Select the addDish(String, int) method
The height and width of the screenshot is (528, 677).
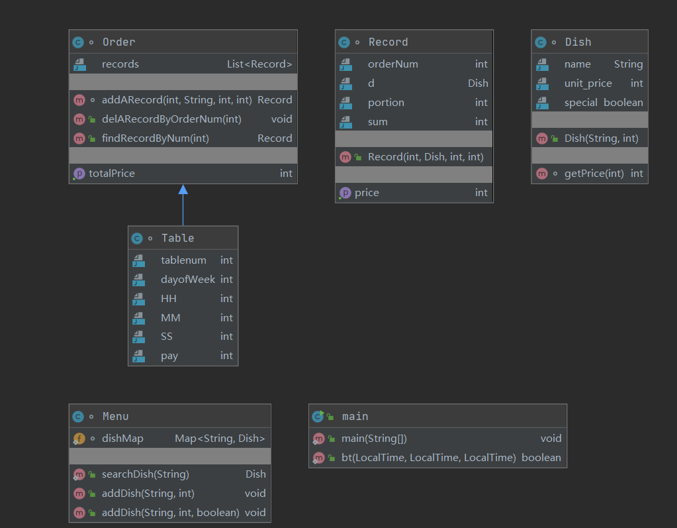click(x=169, y=494)
